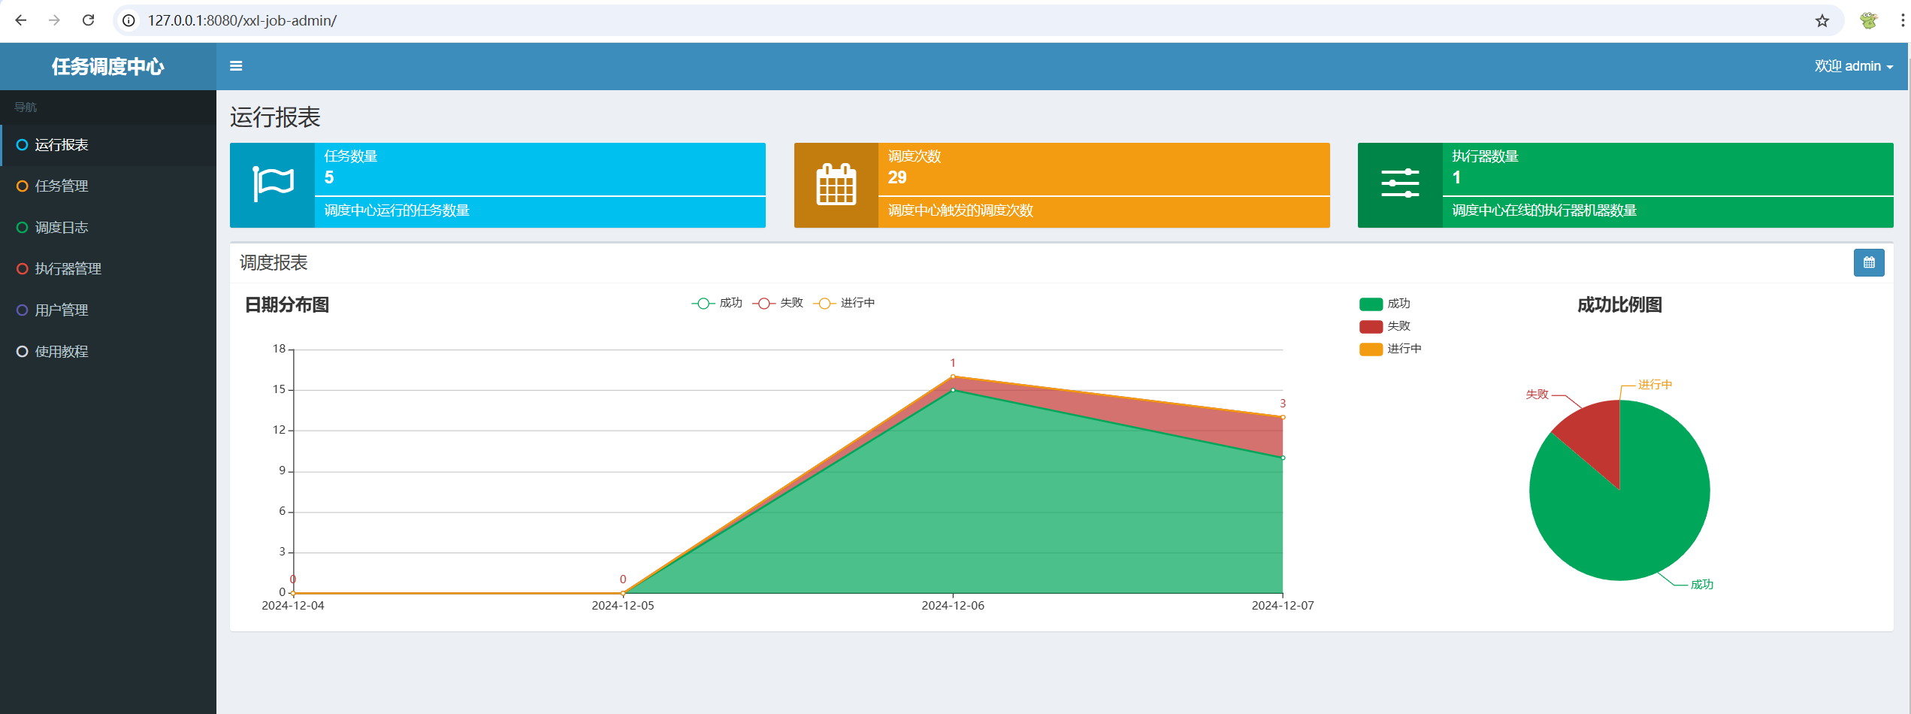Click the 调度中心运行的任务数量 description

(x=397, y=210)
